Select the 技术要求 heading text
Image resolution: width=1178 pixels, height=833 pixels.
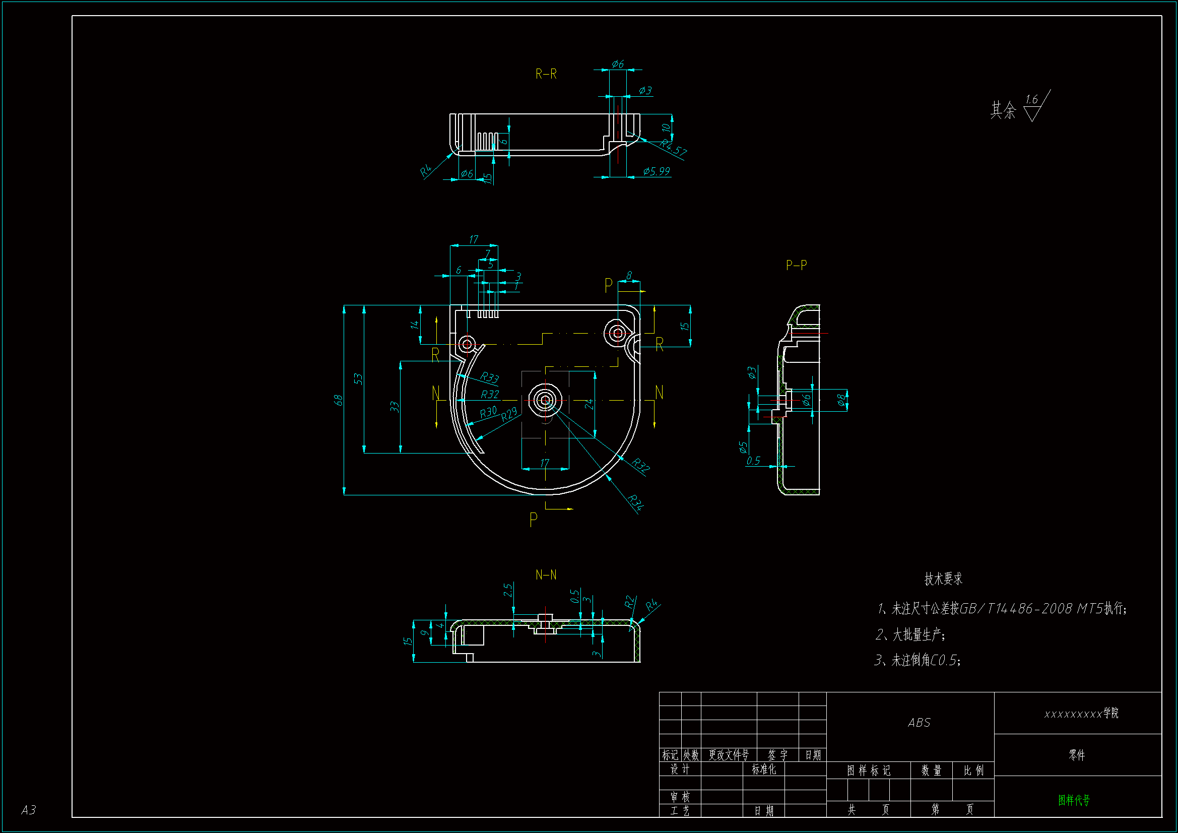943,579
